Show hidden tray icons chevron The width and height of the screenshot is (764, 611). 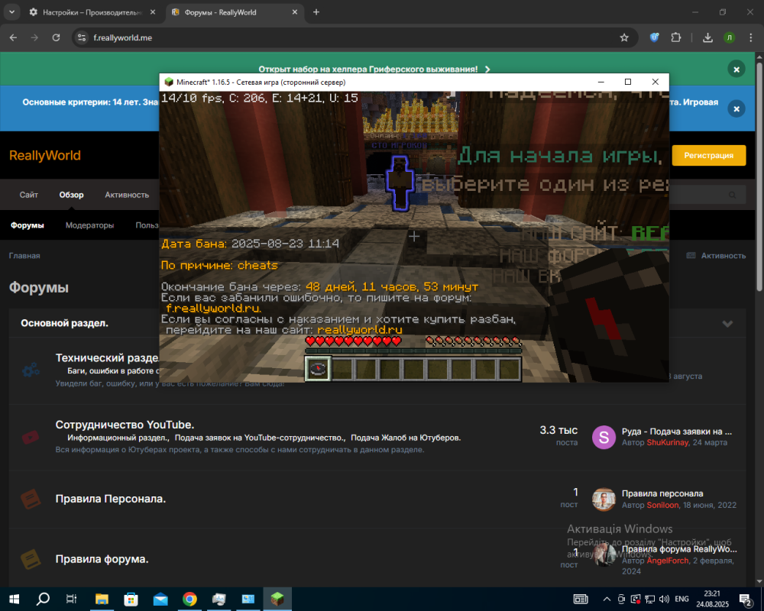pos(607,599)
